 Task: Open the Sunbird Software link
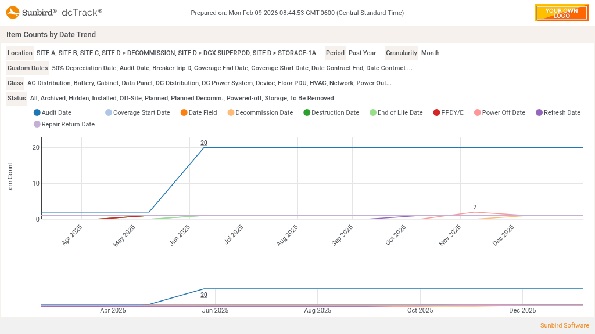(564, 325)
